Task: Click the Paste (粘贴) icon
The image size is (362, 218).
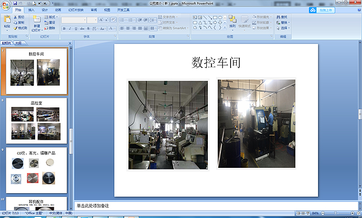Action: tap(7, 21)
